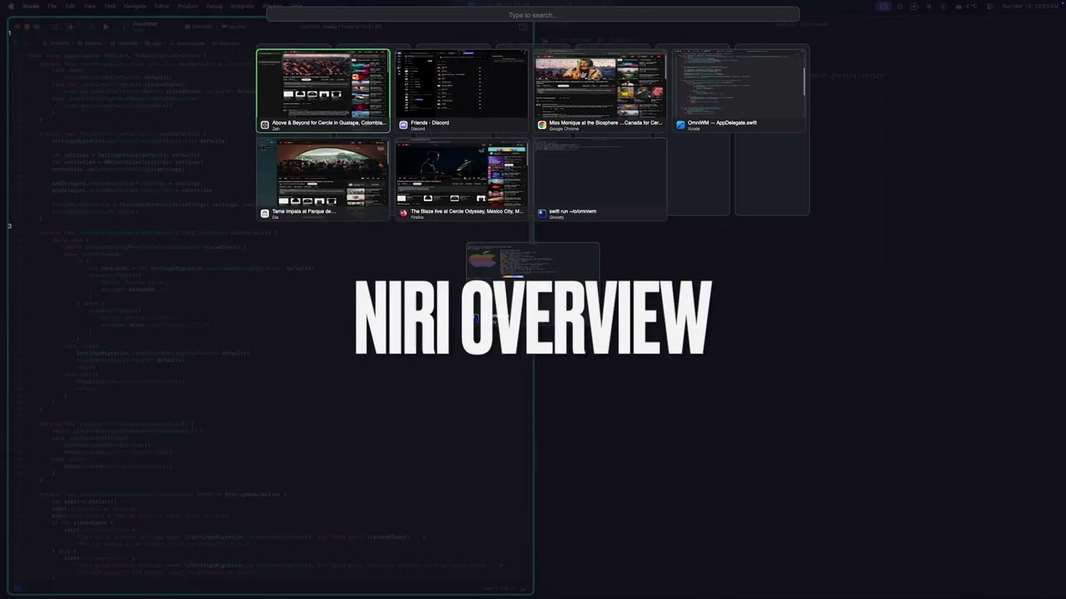Viewport: 1066px width, 599px height.
Task: Click 'The Blaze live at Cercle Odyssey' title
Action: (467, 211)
